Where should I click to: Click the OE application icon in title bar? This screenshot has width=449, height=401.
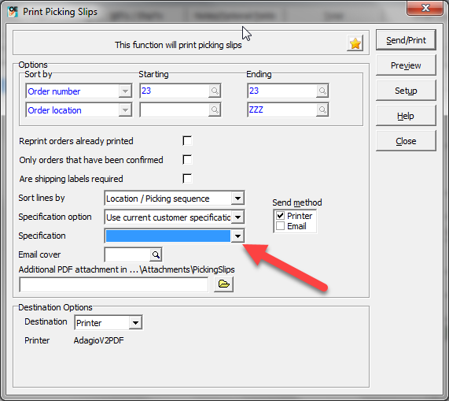[x=13, y=12]
